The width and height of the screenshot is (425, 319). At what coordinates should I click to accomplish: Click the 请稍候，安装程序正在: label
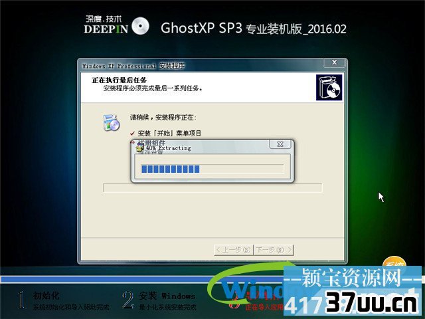tap(163, 118)
